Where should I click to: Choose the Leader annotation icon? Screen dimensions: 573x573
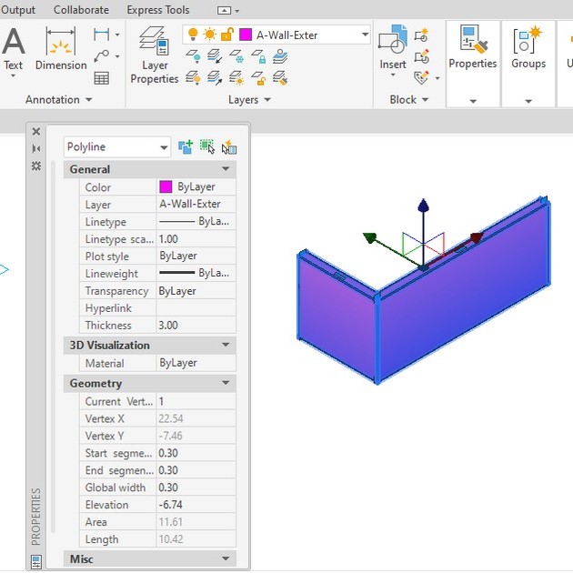(x=101, y=56)
